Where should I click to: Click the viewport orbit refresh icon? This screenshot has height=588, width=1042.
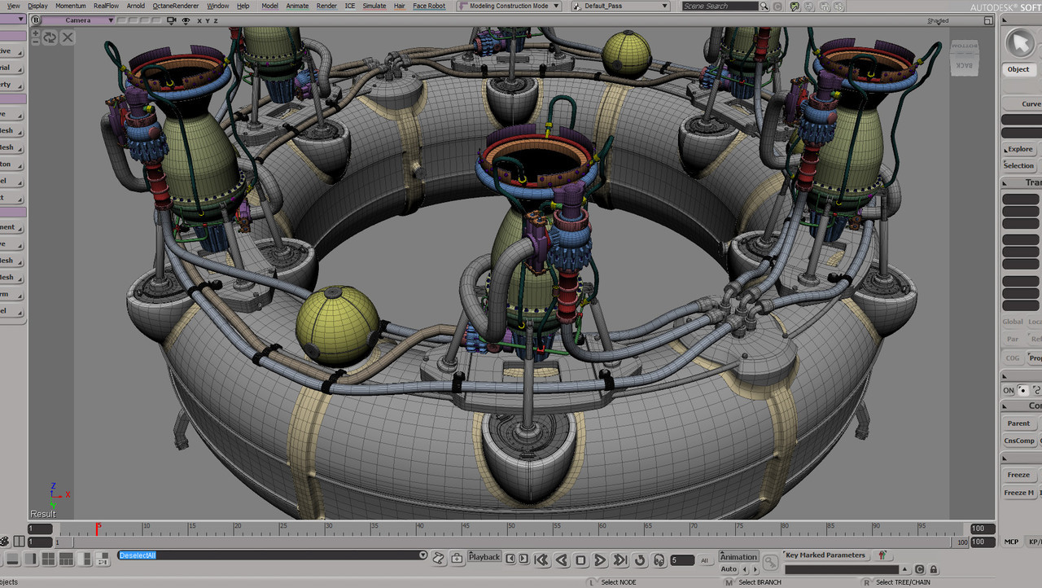[x=50, y=37]
